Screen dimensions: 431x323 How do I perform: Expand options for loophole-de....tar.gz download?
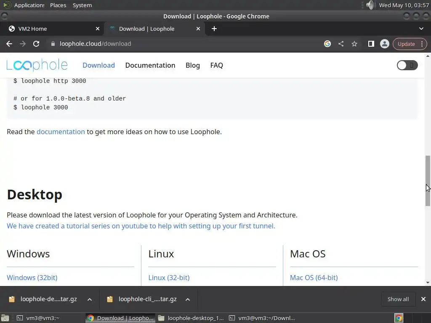90,299
